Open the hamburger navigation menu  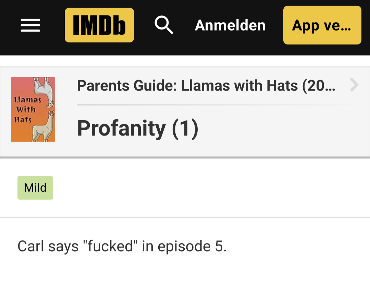[30, 25]
